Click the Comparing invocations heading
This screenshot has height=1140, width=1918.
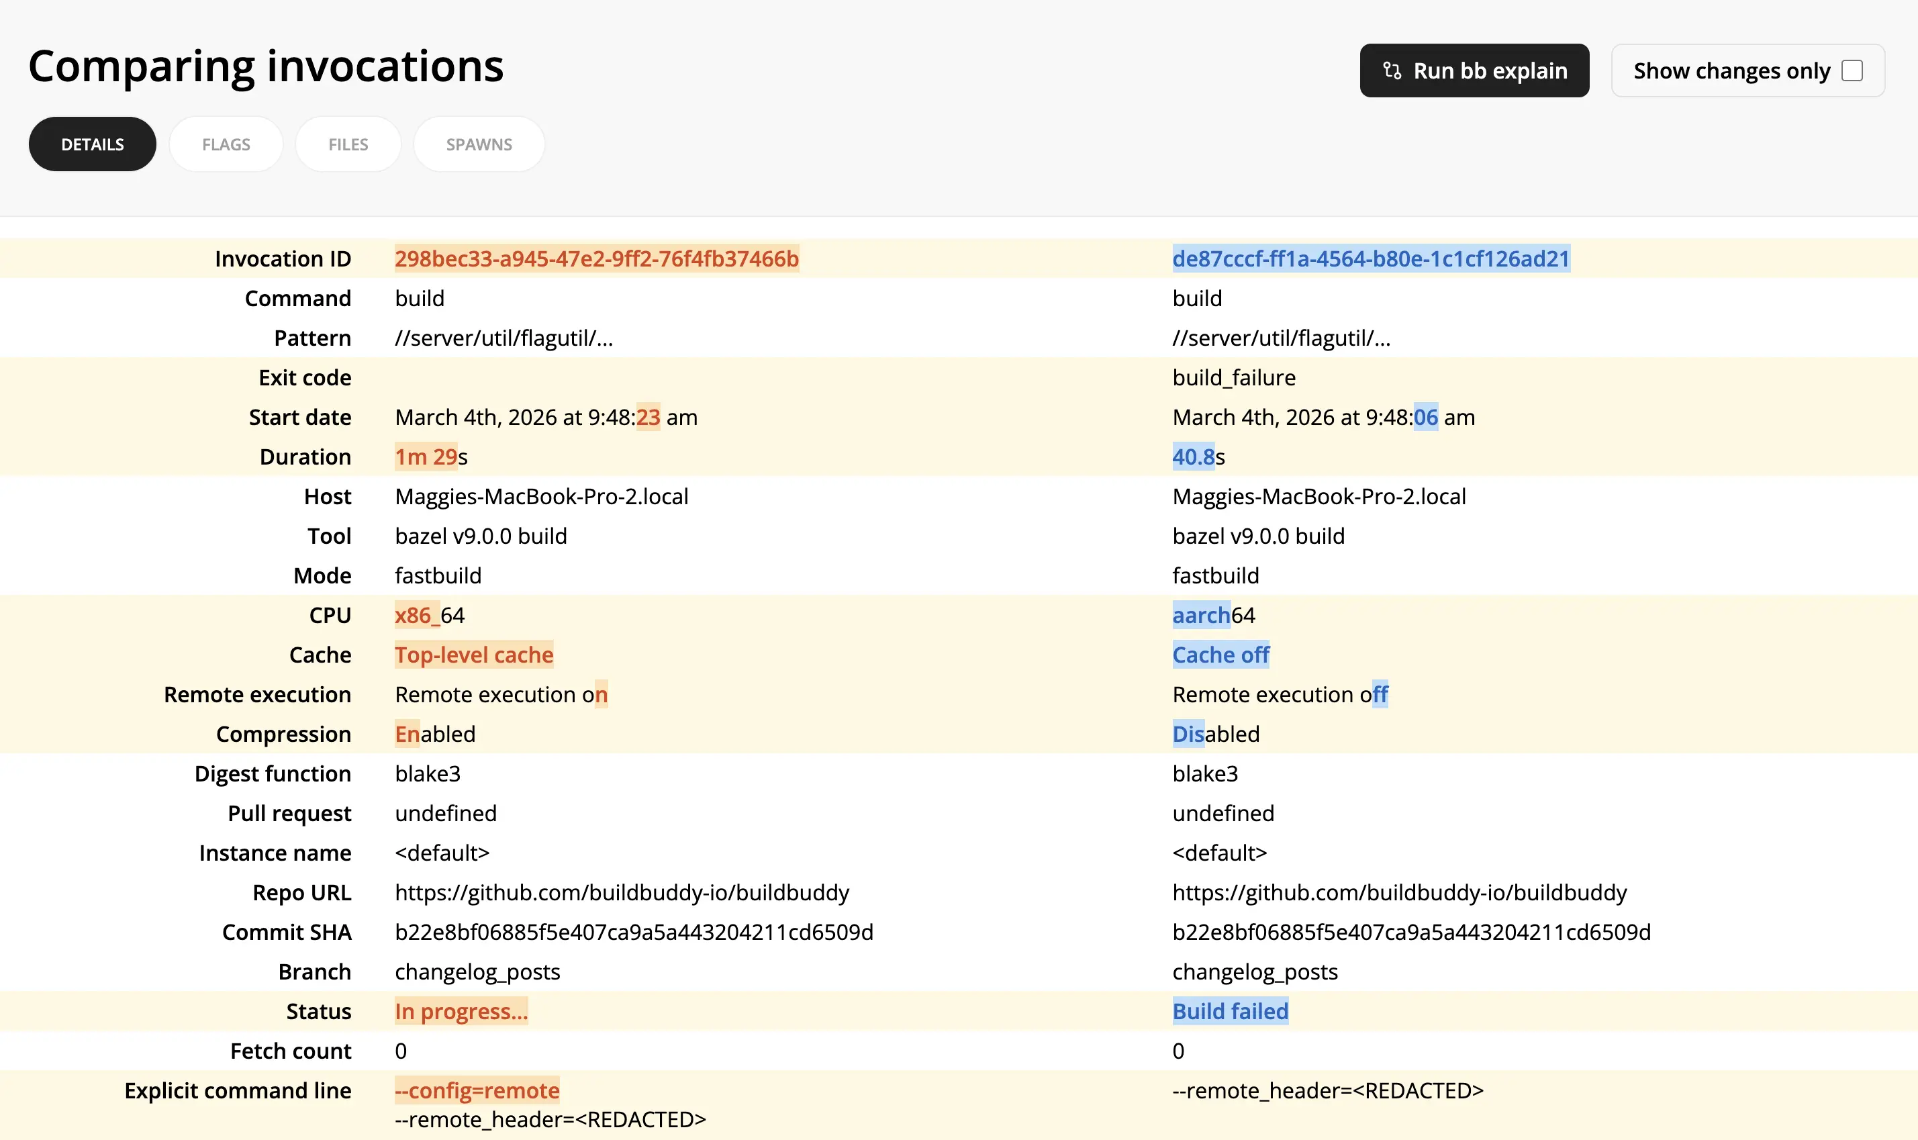click(x=266, y=66)
